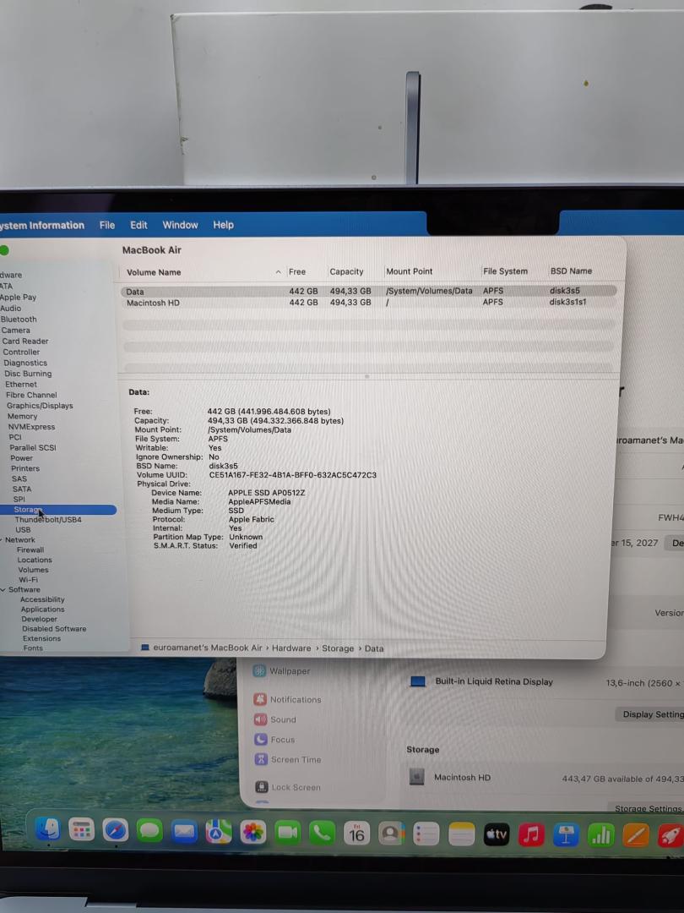The height and width of the screenshot is (913, 684).
Task: Sort the table by the Capacity column
Action: tap(346, 271)
